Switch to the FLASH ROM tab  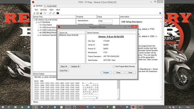(x=50, y=6)
